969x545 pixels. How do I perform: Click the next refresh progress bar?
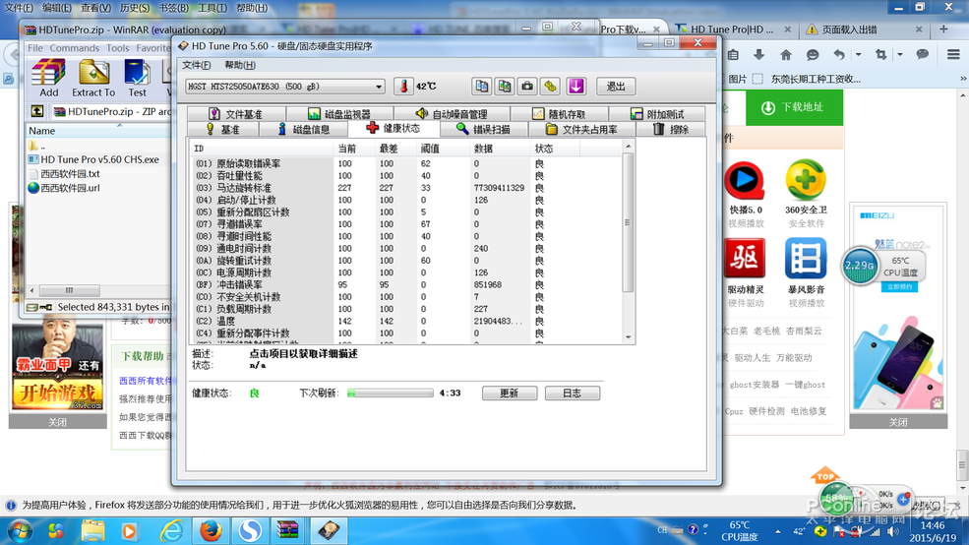point(390,393)
